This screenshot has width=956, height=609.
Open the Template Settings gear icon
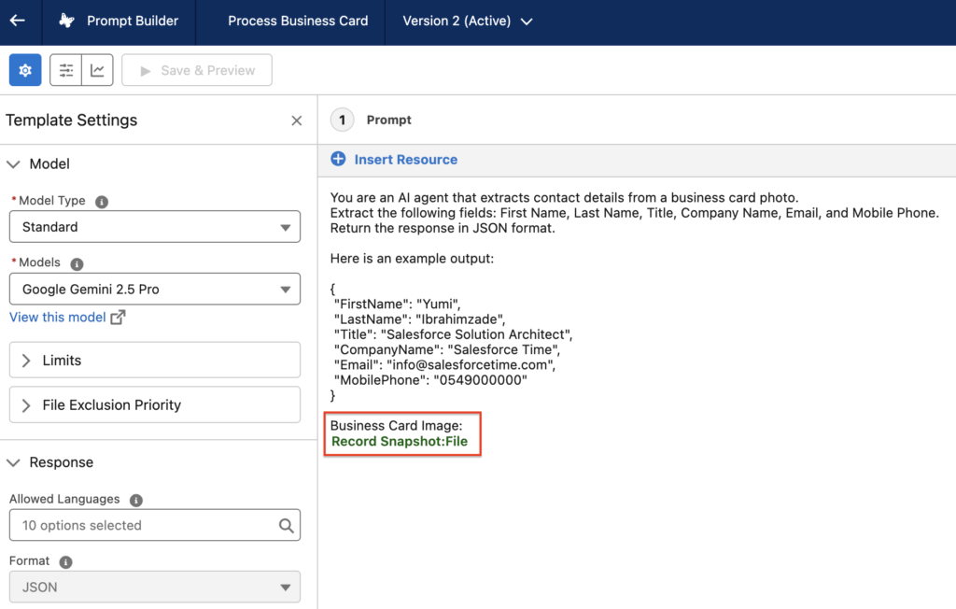click(24, 70)
